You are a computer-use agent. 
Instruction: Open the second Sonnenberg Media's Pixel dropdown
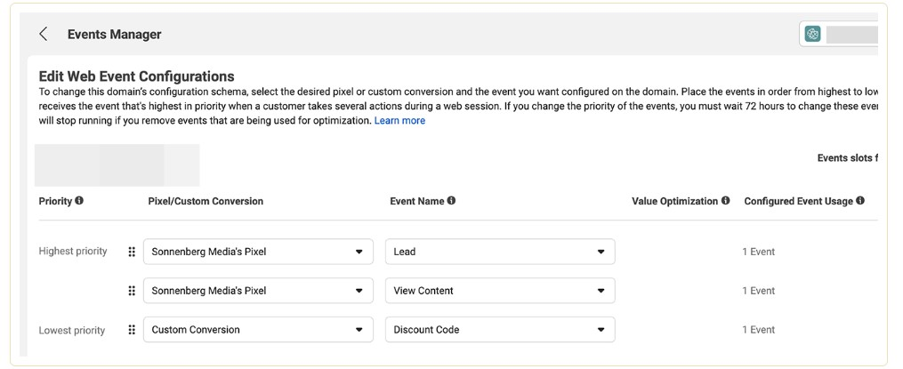[257, 291]
